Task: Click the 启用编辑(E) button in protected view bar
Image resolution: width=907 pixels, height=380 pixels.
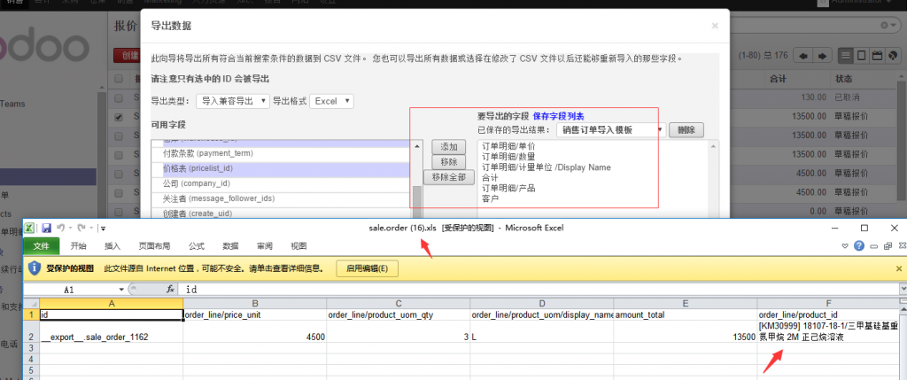Action: click(x=368, y=268)
